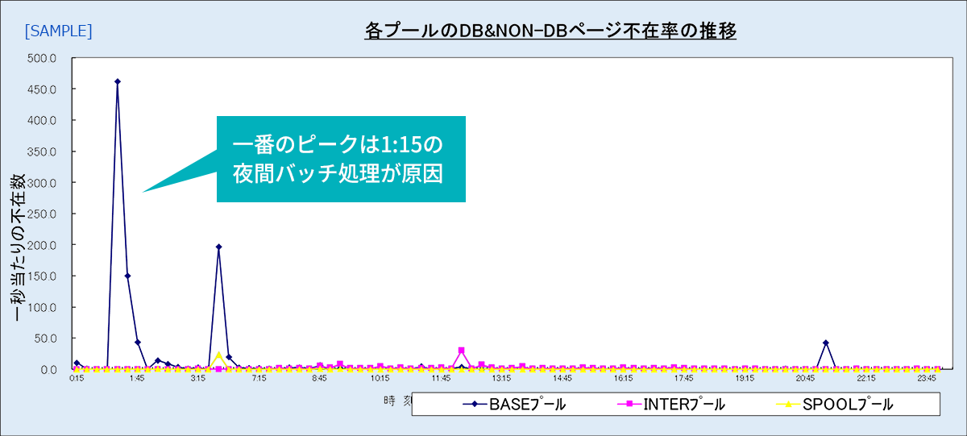Image resolution: width=967 pixels, height=436 pixels.
Task: Click x-axis label 16:15
Action: (x=623, y=378)
